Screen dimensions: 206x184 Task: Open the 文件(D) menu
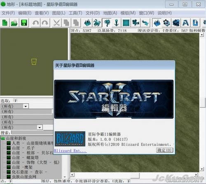pyautogui.click(x=93, y=13)
